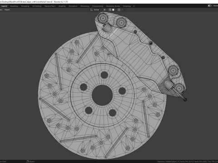
Task: Switch to the Layout workspace tab
Action: pyautogui.click(x=4, y=6)
